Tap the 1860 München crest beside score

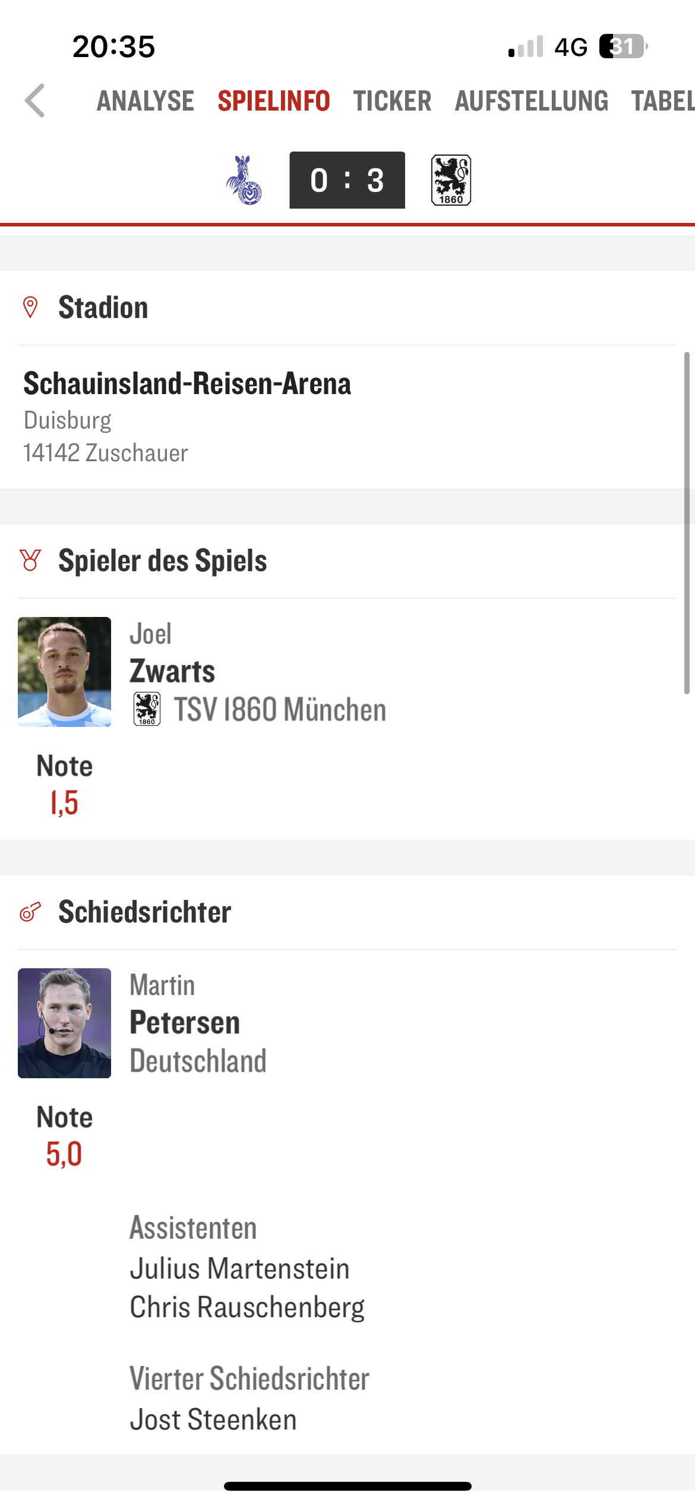pos(451,180)
